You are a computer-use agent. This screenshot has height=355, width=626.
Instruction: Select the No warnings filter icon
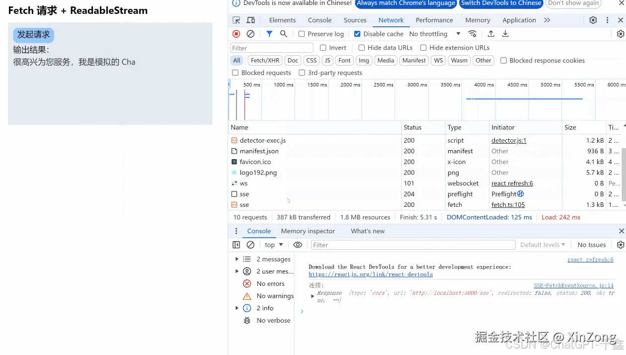(247, 296)
